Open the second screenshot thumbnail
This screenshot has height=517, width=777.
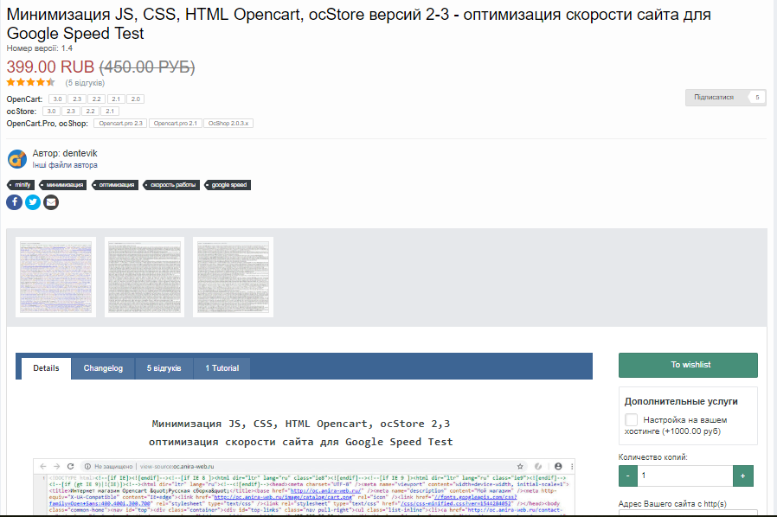[144, 277]
